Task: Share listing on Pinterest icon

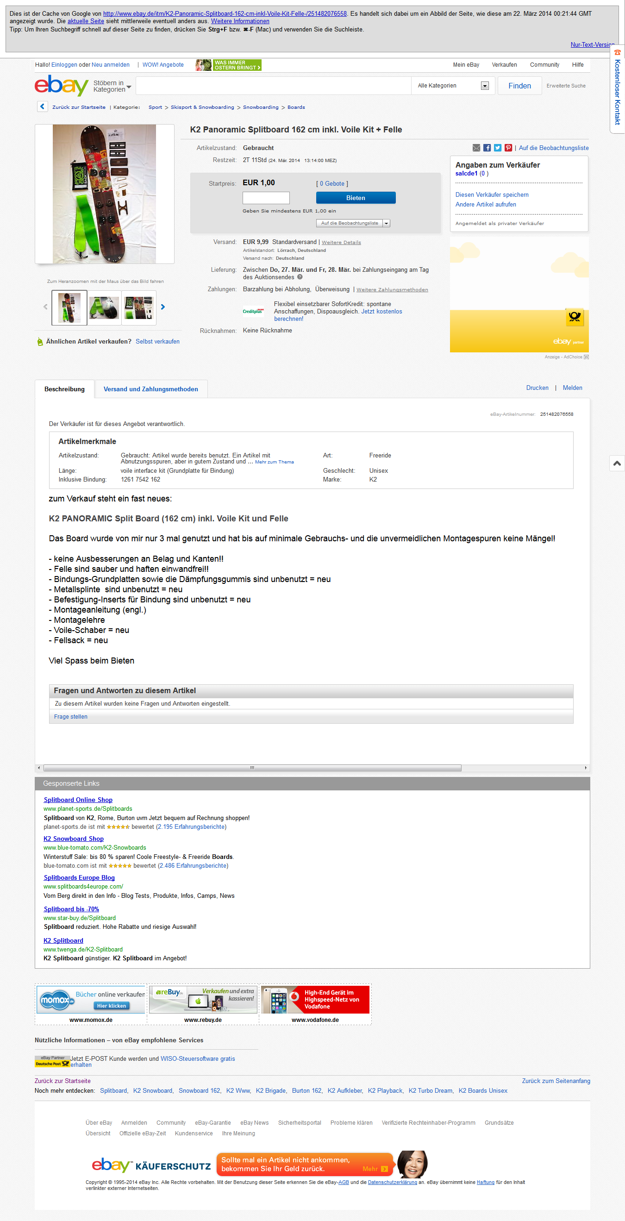Action: pyautogui.click(x=508, y=148)
